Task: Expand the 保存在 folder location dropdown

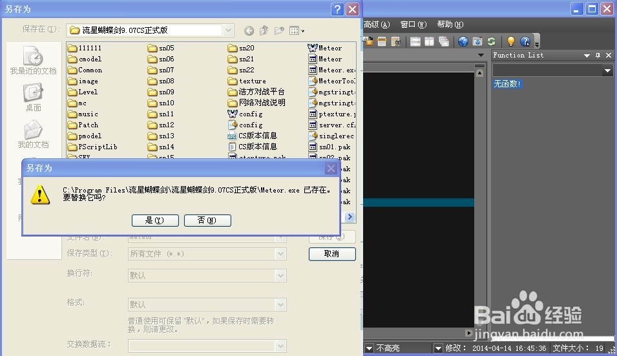Action: (228, 30)
